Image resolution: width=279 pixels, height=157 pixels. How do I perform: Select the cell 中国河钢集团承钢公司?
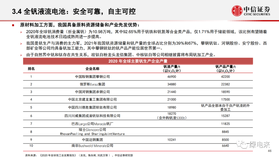(92, 92)
